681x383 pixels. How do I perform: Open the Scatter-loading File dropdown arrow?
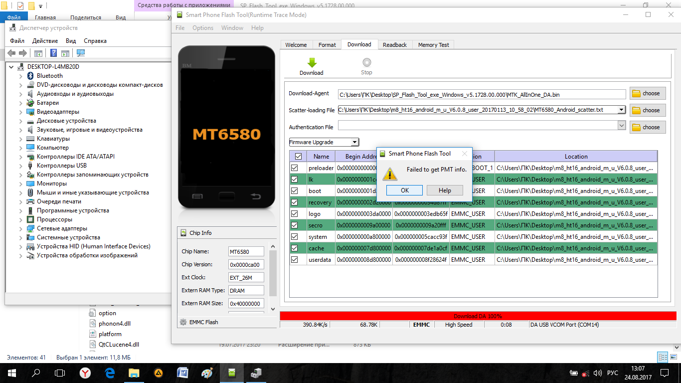pos(621,110)
